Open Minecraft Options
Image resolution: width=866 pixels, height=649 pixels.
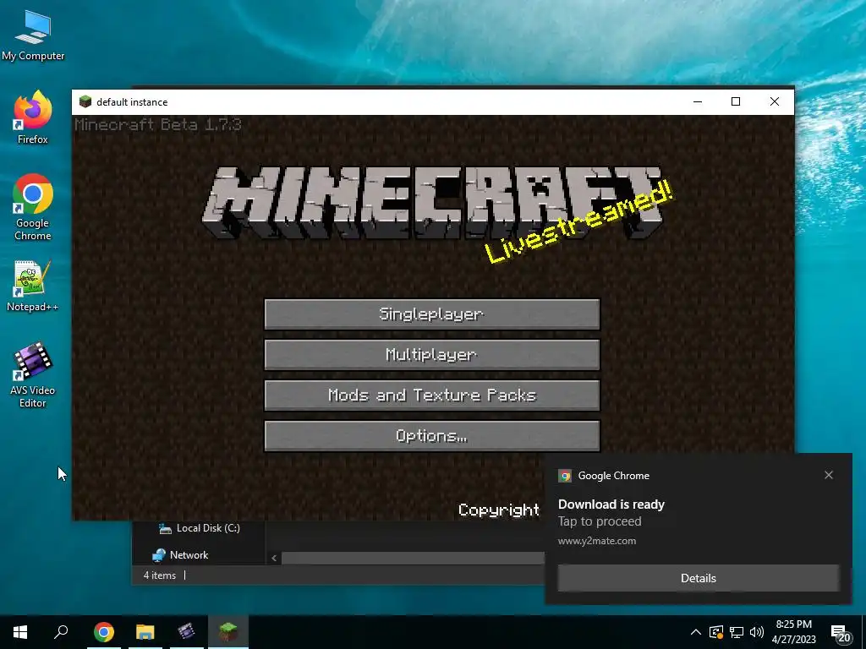432,436
